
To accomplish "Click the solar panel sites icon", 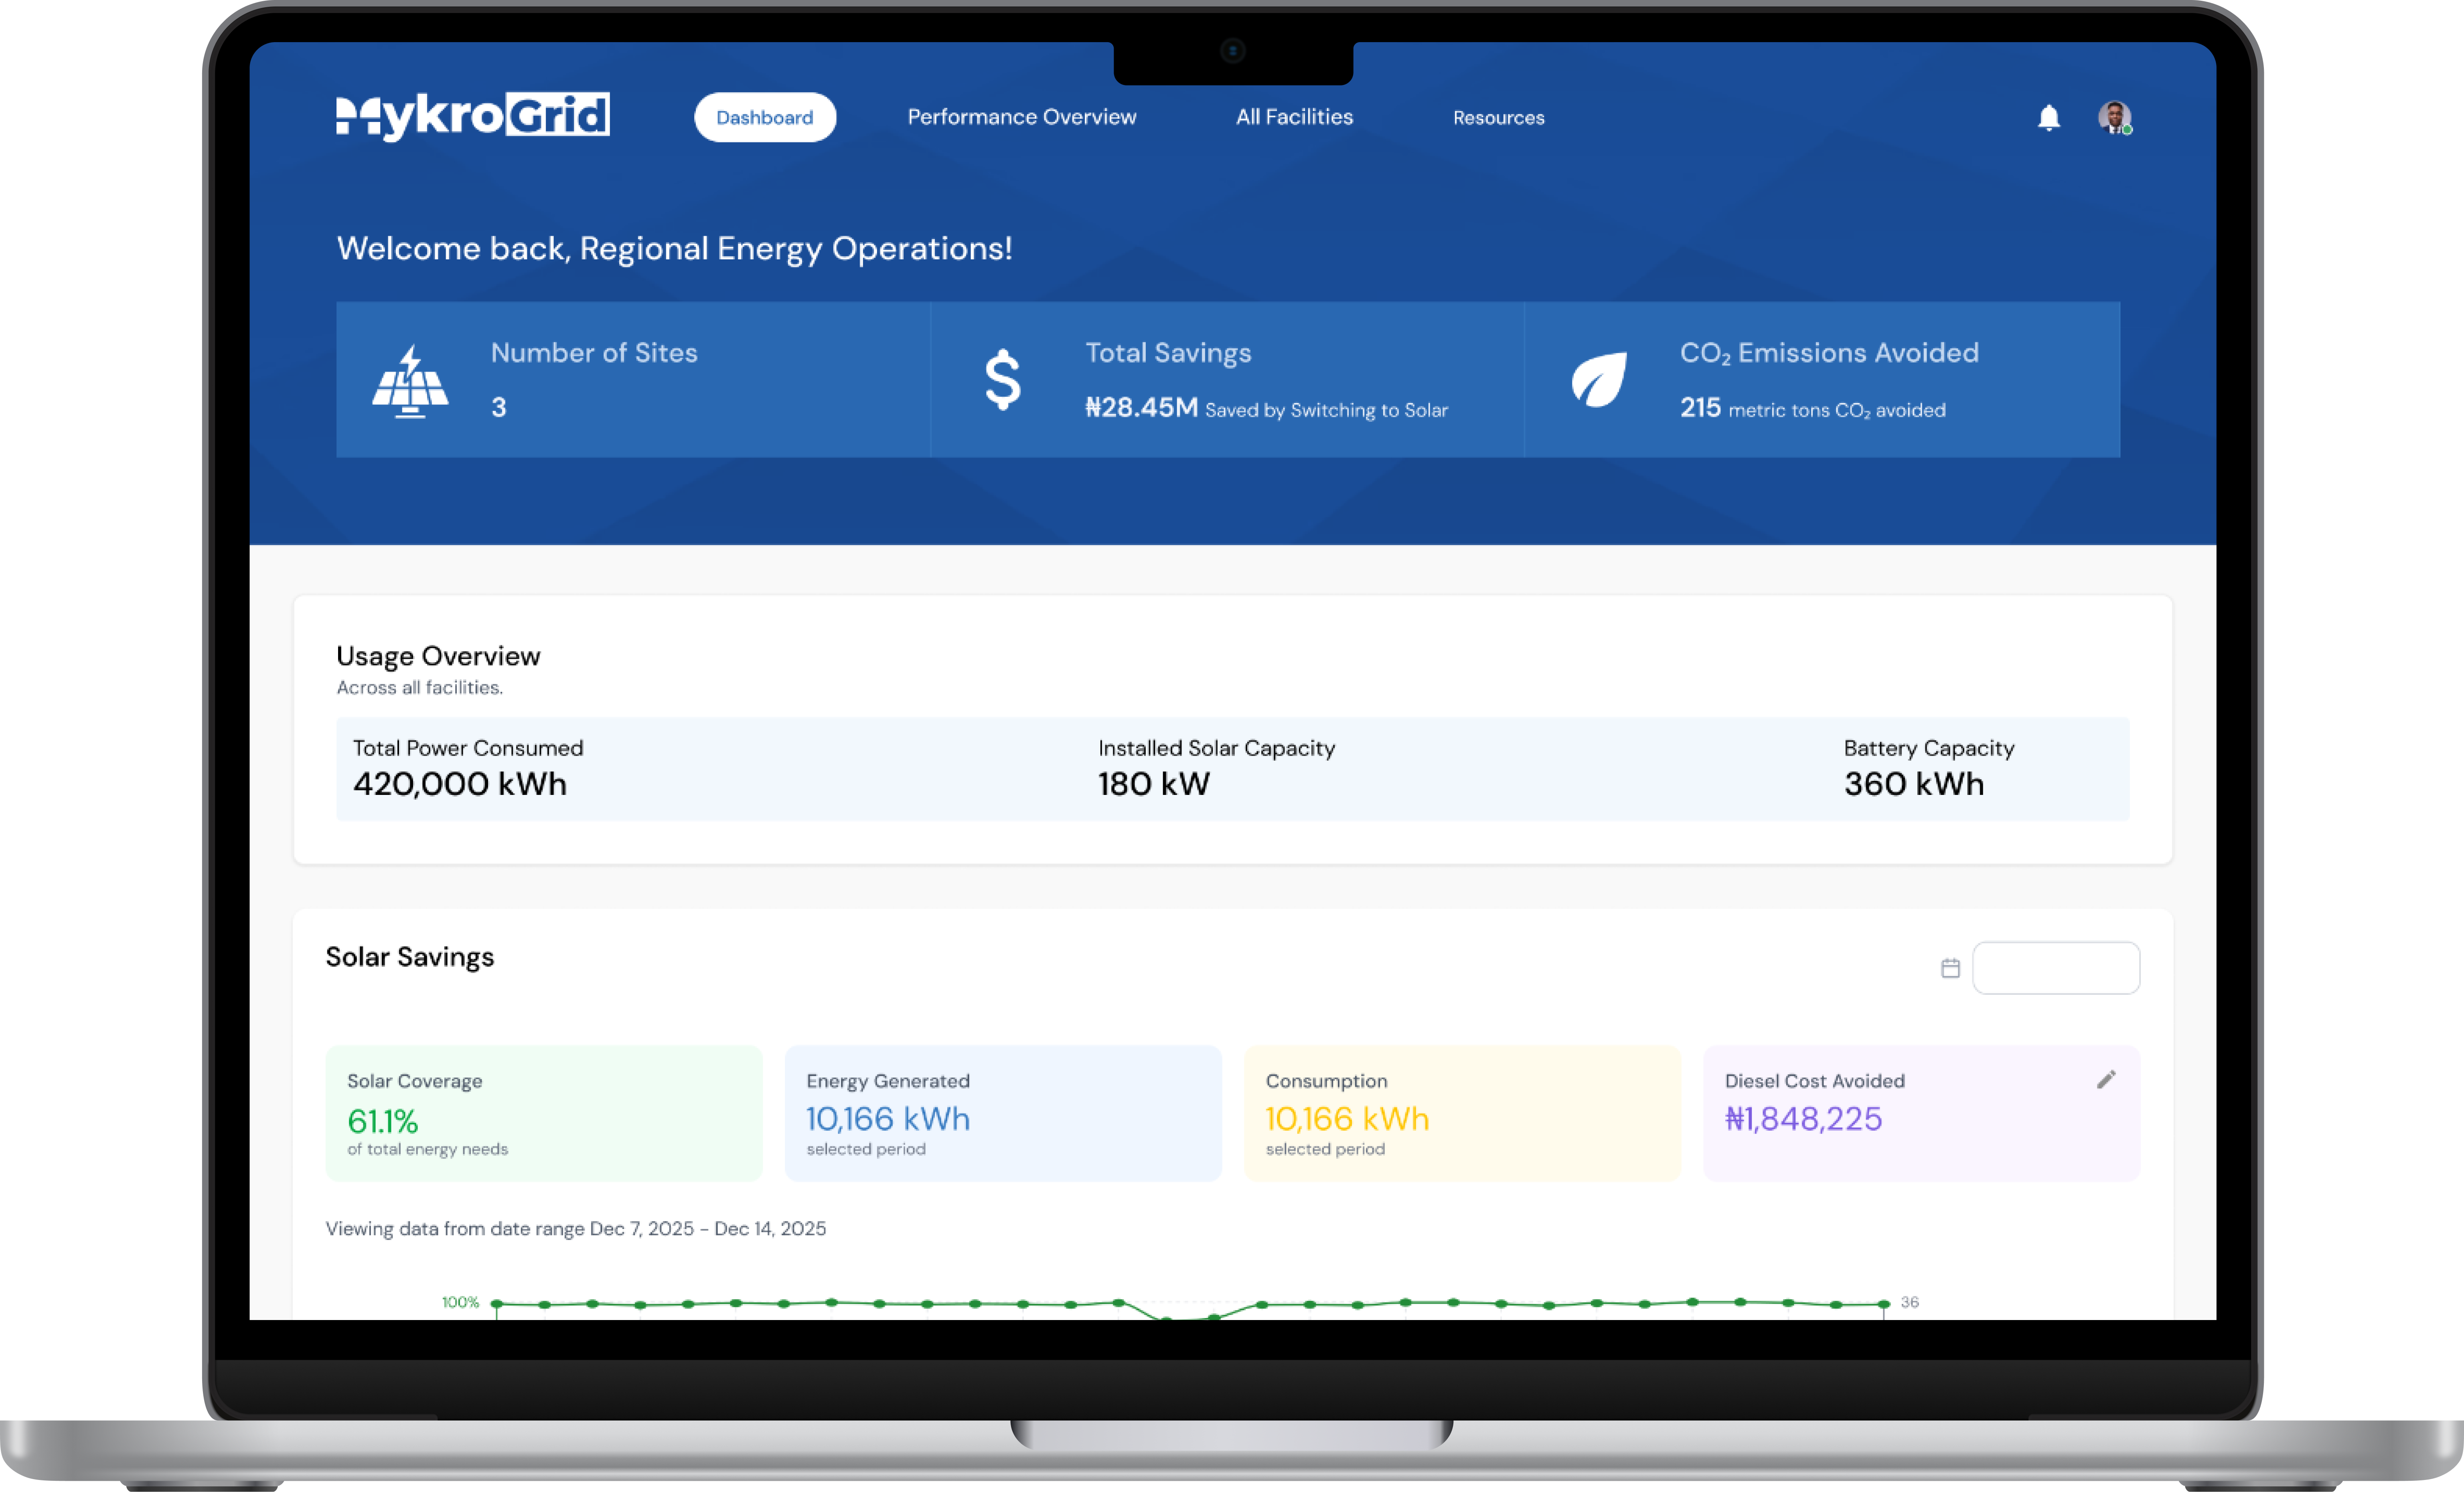I will pyautogui.click(x=410, y=381).
